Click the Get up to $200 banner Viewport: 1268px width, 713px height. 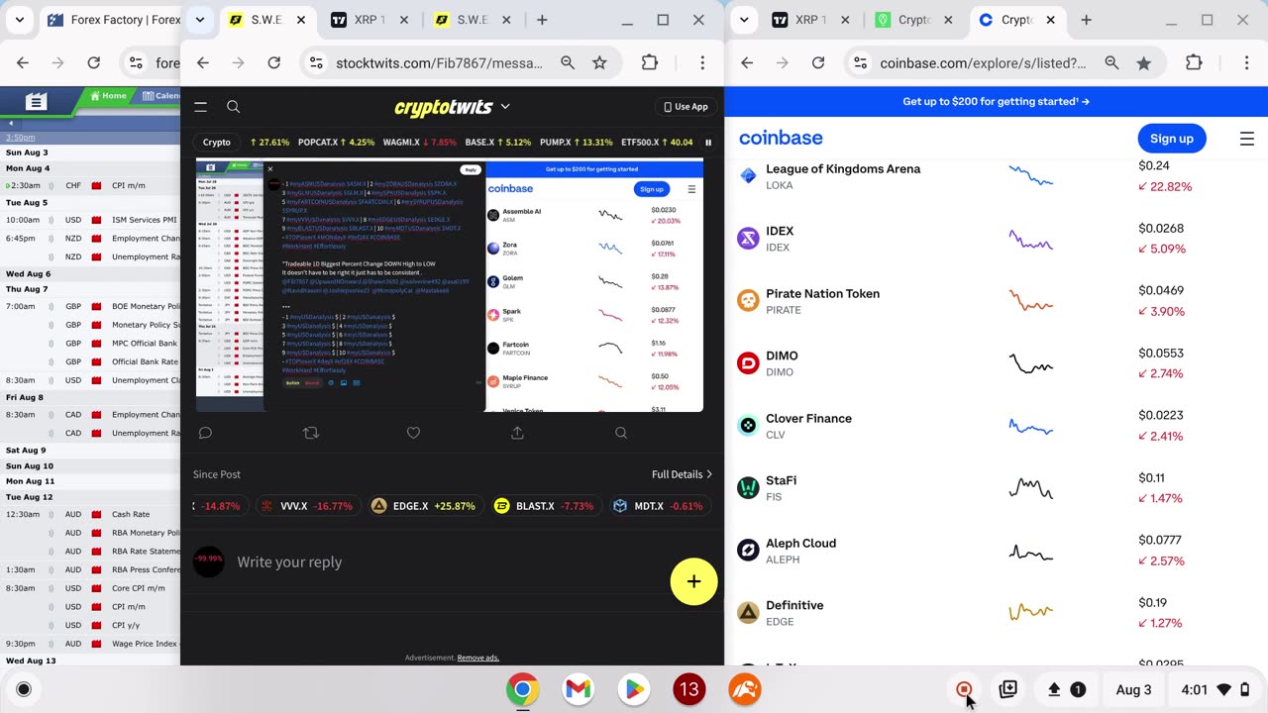coord(996,101)
